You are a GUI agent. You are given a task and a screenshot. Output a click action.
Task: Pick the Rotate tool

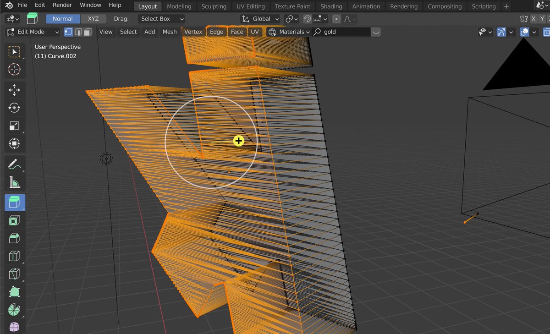[15, 108]
